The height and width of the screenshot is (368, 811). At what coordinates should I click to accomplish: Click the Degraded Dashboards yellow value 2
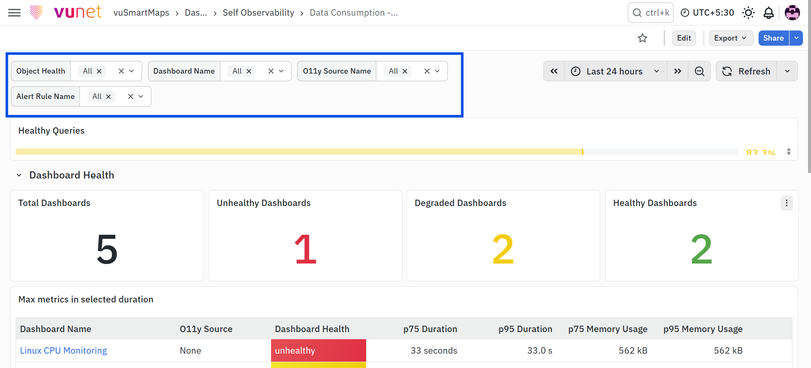(503, 250)
